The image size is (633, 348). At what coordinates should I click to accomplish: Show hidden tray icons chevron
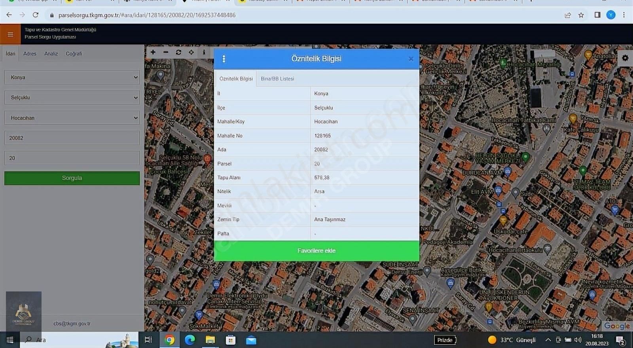coord(548,340)
